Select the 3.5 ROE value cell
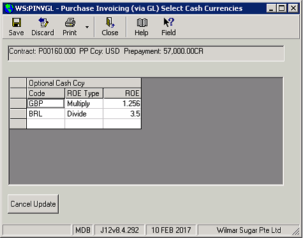The height and width of the screenshot is (238, 303). [122, 114]
